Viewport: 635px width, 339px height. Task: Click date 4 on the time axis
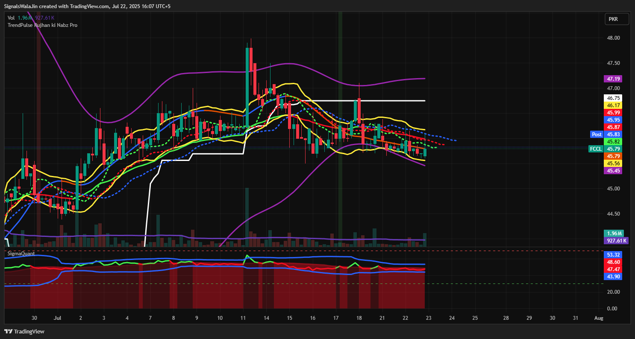pyautogui.click(x=127, y=318)
